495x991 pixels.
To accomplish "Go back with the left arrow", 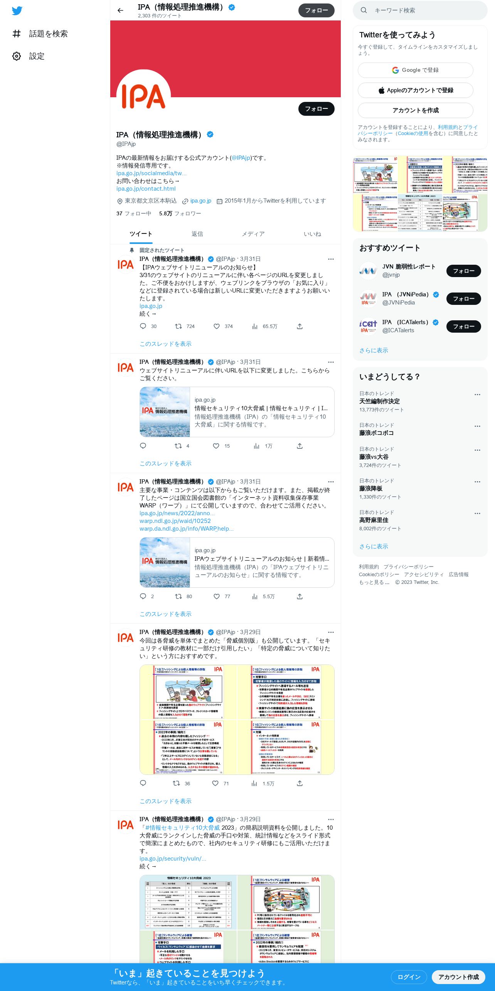I will click(121, 10).
